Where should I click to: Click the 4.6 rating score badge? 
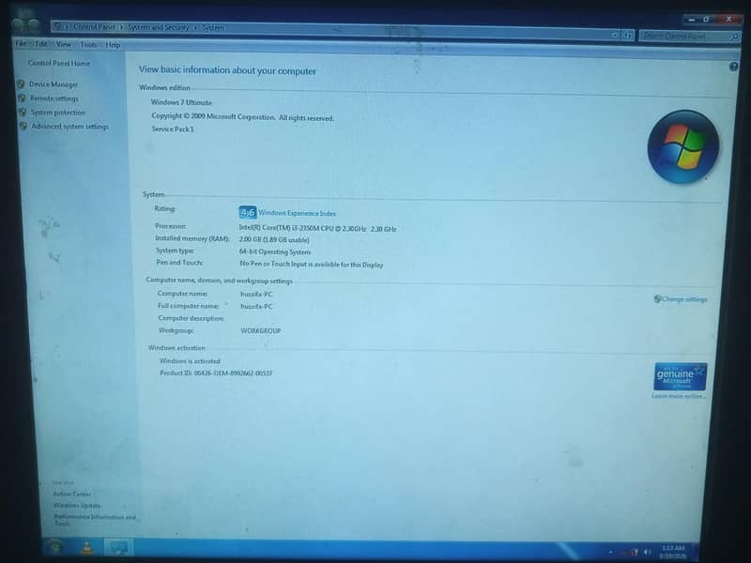click(247, 212)
